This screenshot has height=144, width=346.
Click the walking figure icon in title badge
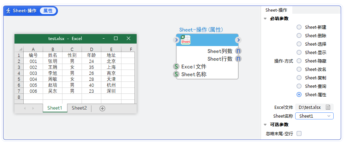click(8, 11)
